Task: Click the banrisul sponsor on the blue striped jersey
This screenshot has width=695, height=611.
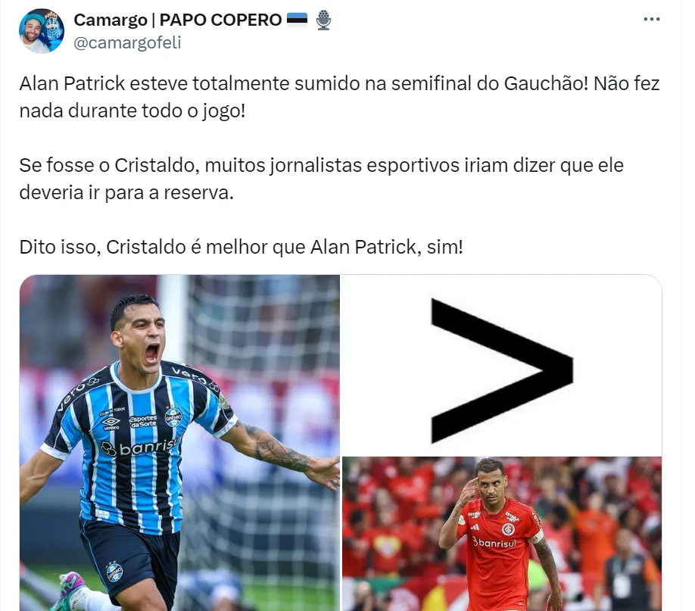Action: click(x=141, y=447)
